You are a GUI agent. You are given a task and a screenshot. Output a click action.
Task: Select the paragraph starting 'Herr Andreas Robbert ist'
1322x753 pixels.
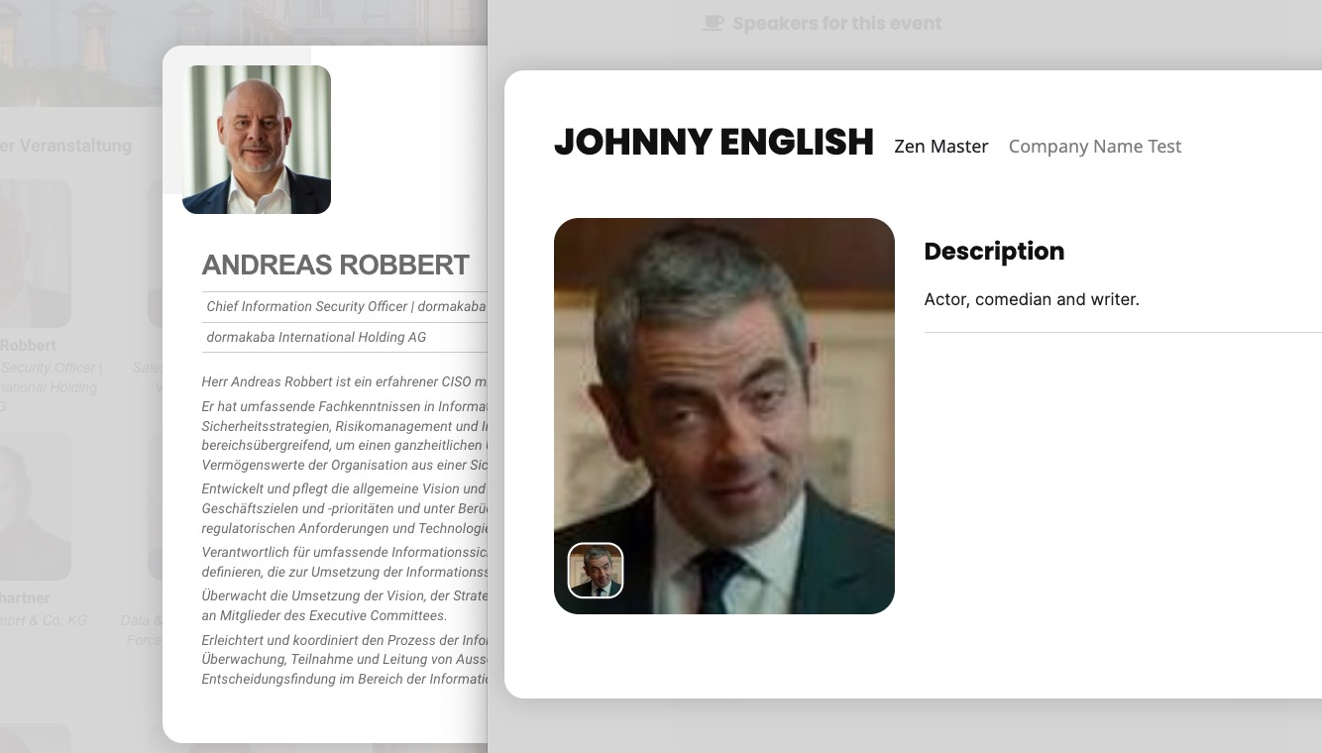[x=344, y=382]
